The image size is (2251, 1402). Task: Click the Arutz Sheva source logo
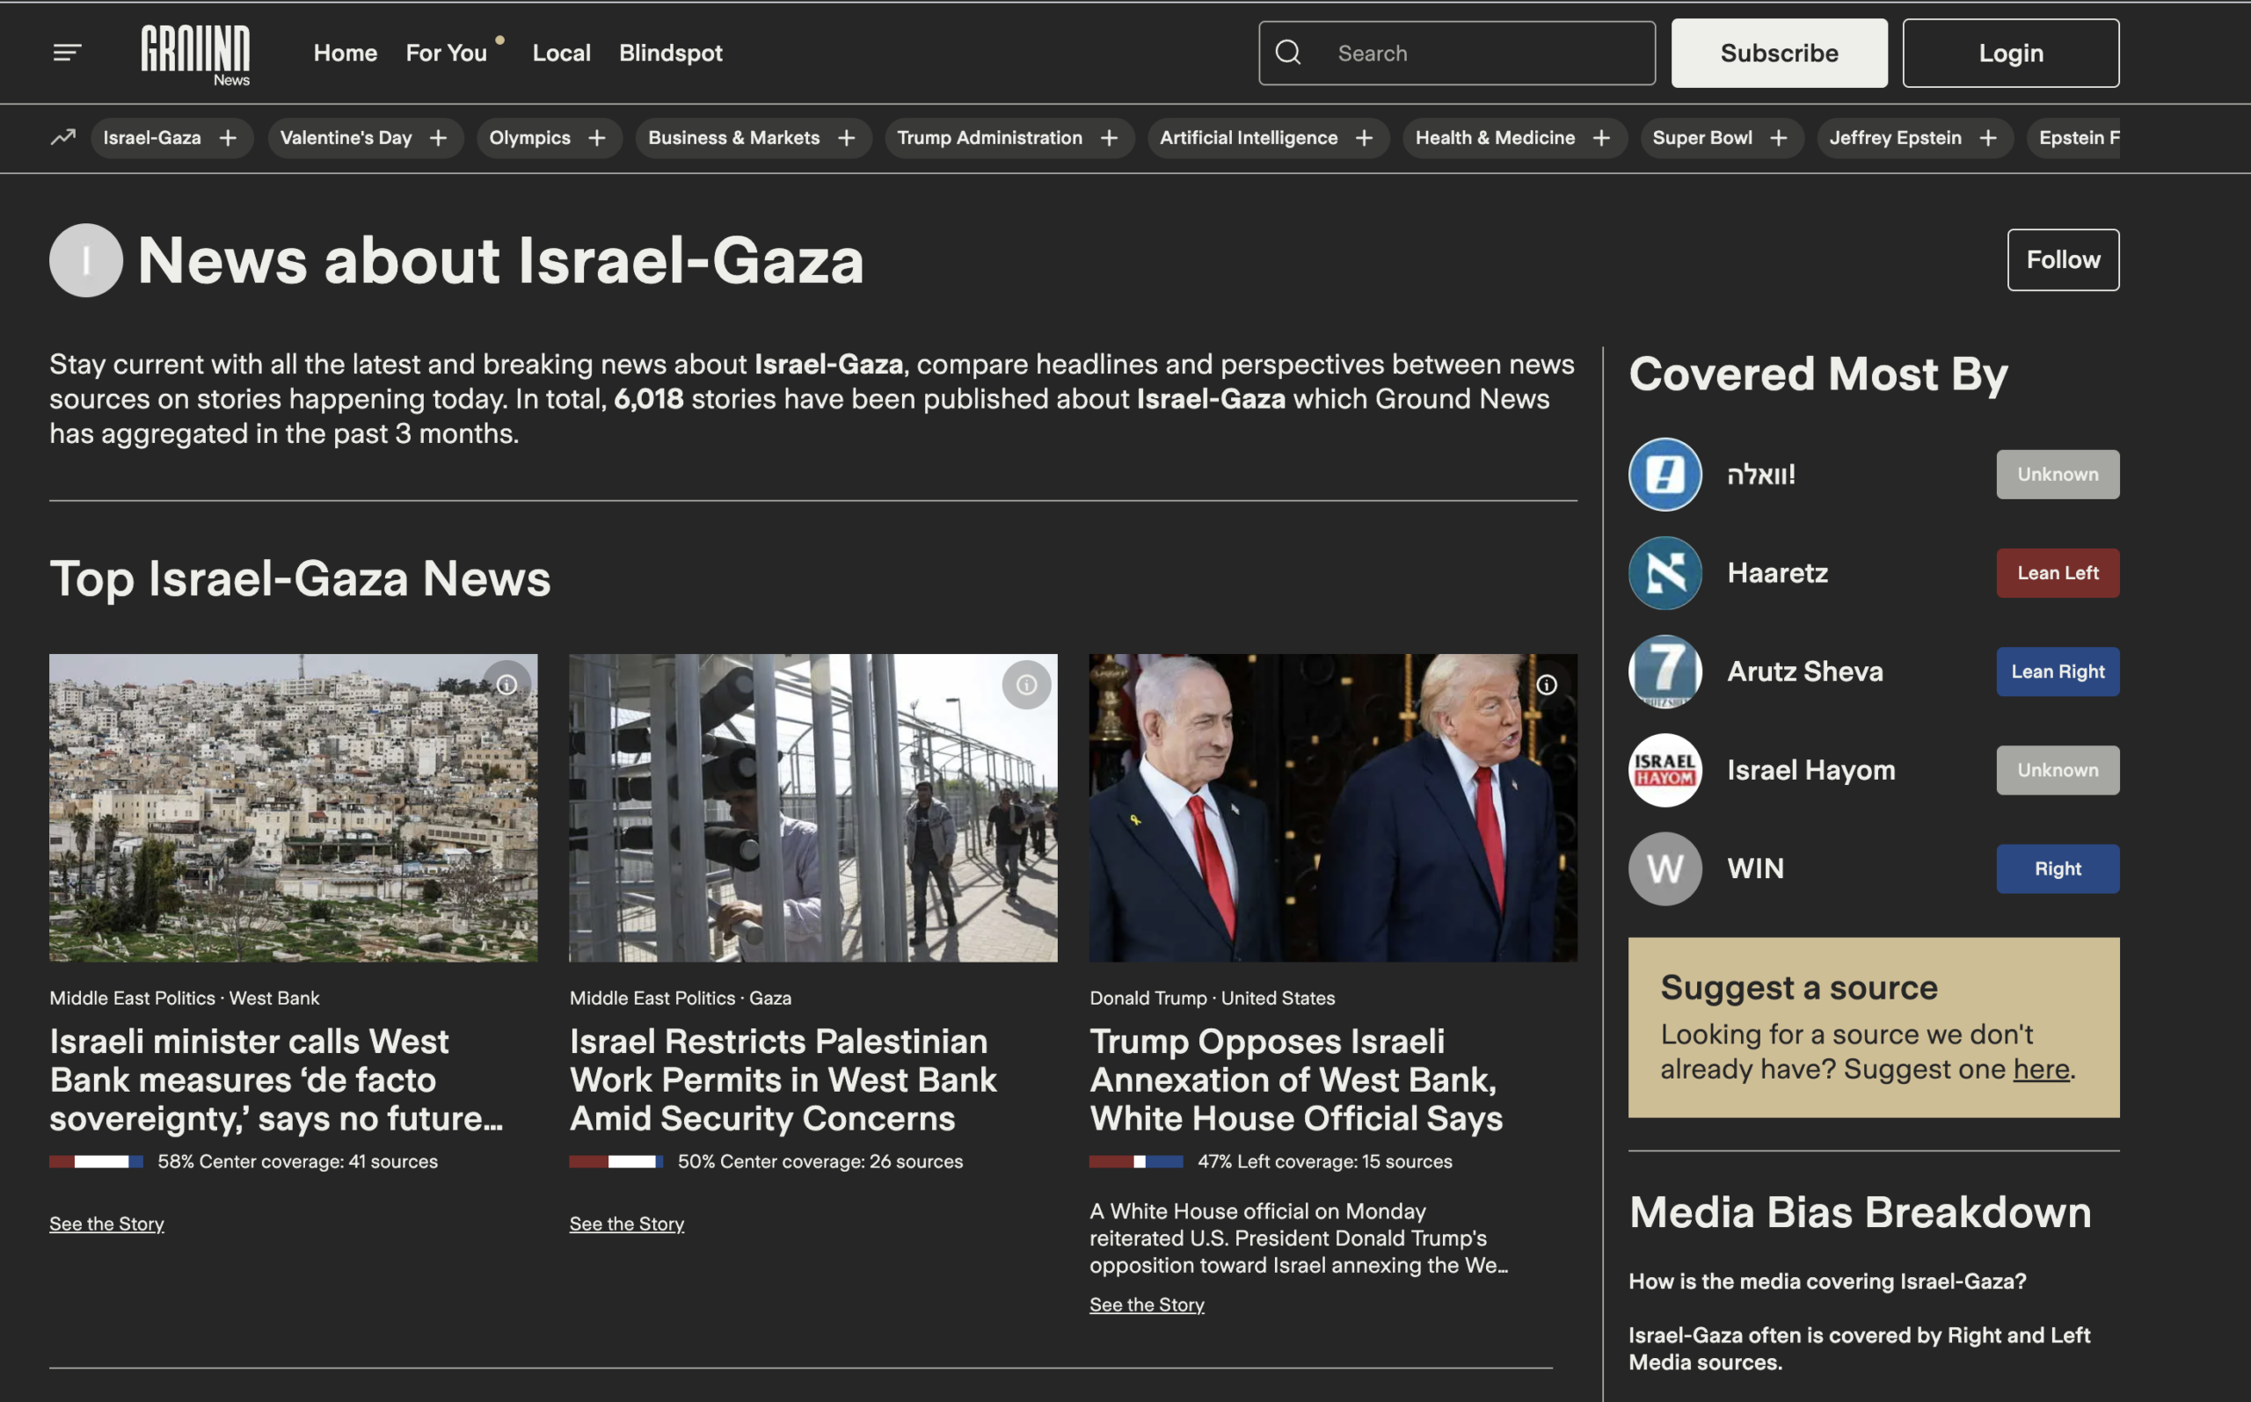coord(1665,672)
